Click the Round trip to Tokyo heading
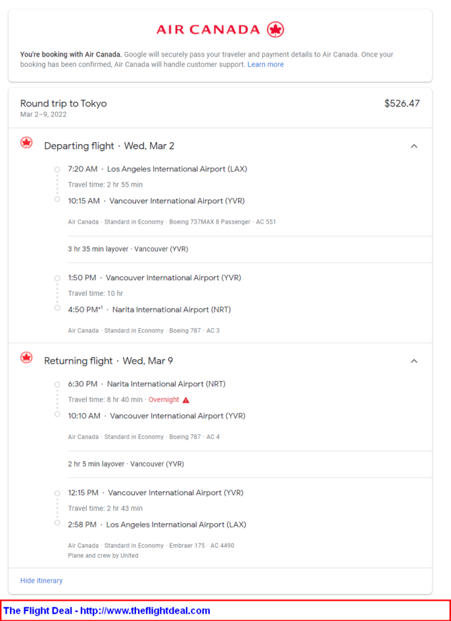This screenshot has width=451, height=621. [63, 103]
